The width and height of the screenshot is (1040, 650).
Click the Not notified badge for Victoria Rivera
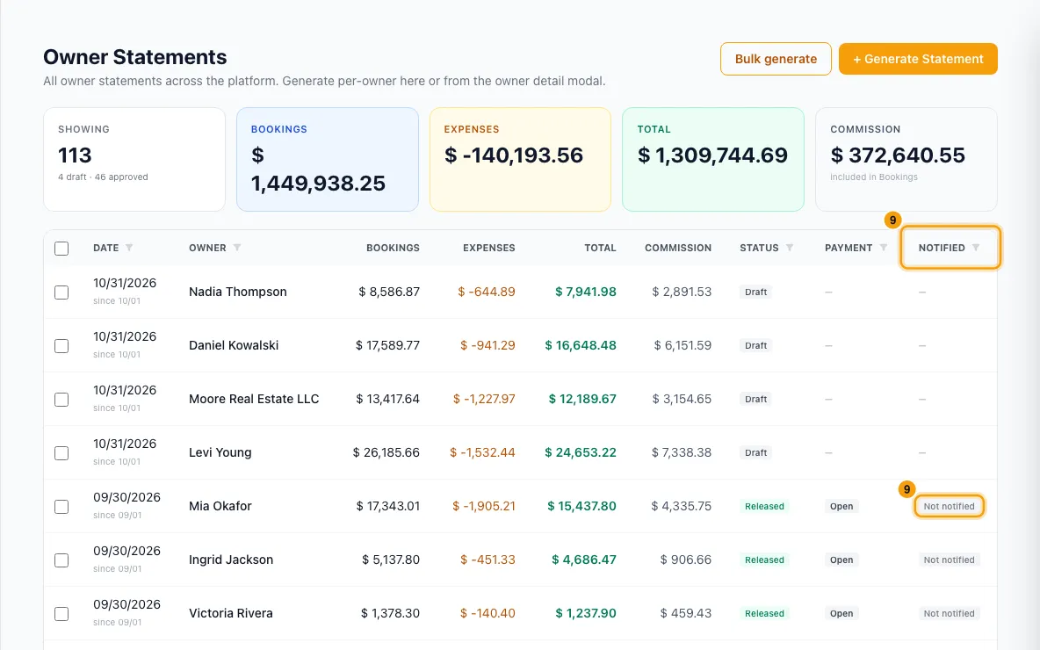950,613
